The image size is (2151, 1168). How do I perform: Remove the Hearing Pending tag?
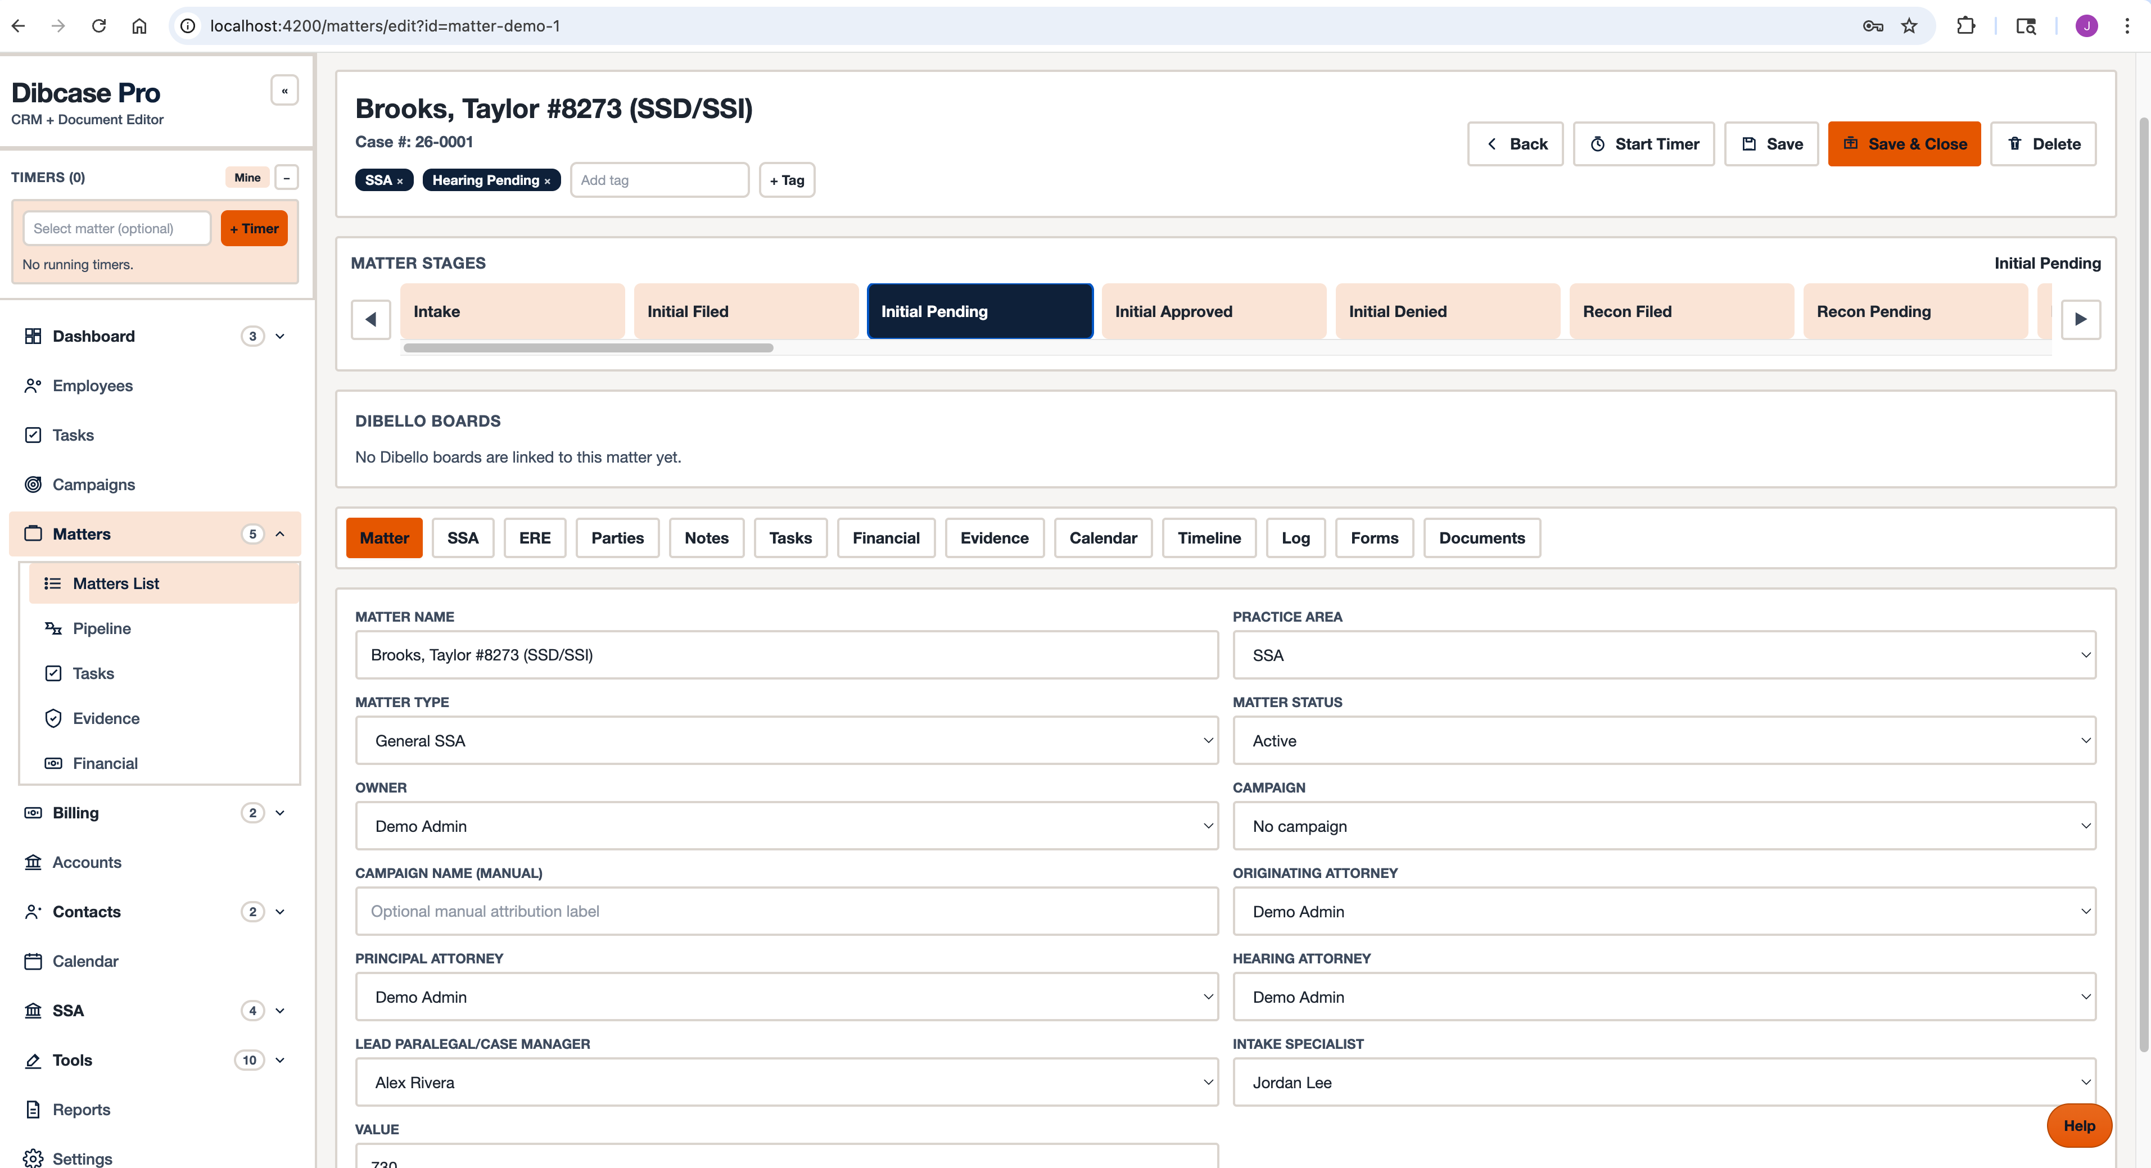coord(548,181)
